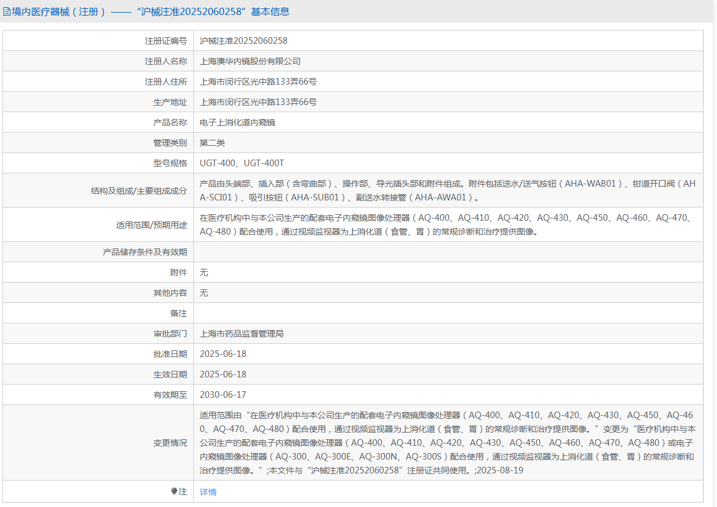The width and height of the screenshot is (717, 507).
Task: Click registrant name 上海澳华内镜股份有限公司
Action: (x=250, y=61)
